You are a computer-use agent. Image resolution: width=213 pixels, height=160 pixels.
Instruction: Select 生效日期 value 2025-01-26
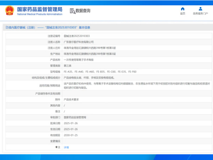pos(71,129)
